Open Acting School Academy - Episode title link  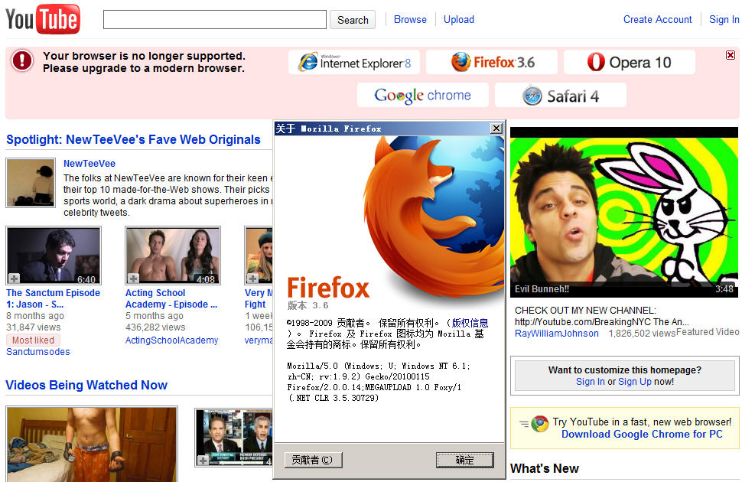pos(171,298)
